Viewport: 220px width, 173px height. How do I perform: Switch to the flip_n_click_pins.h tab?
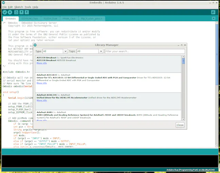[x=91, y=19]
